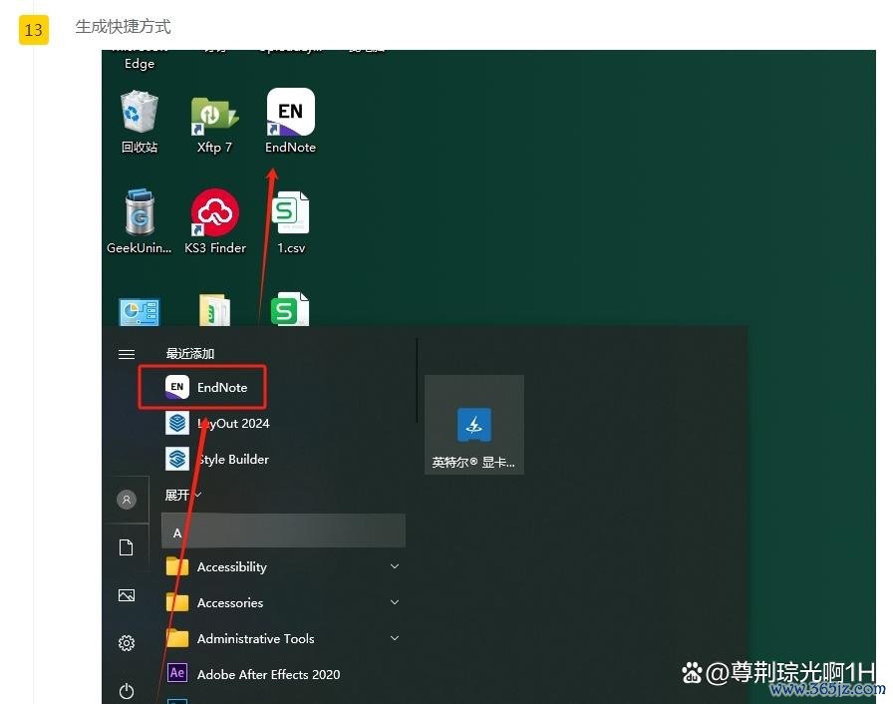The width and height of the screenshot is (893, 704).
Task: Expand the Accessories folder
Action: (x=284, y=602)
